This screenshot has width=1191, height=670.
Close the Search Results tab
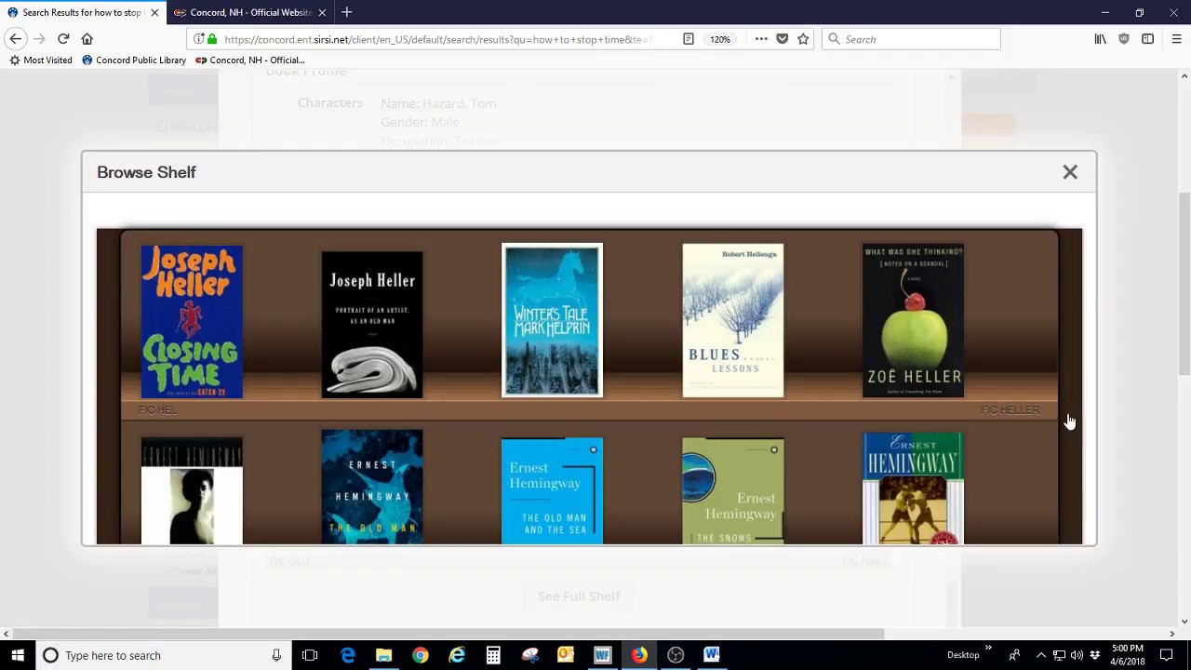click(154, 12)
